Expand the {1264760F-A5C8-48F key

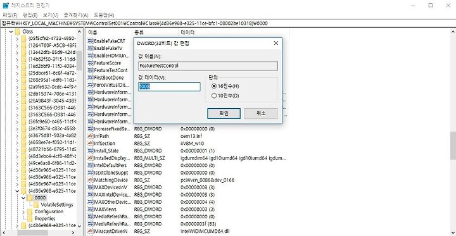tap(18, 46)
